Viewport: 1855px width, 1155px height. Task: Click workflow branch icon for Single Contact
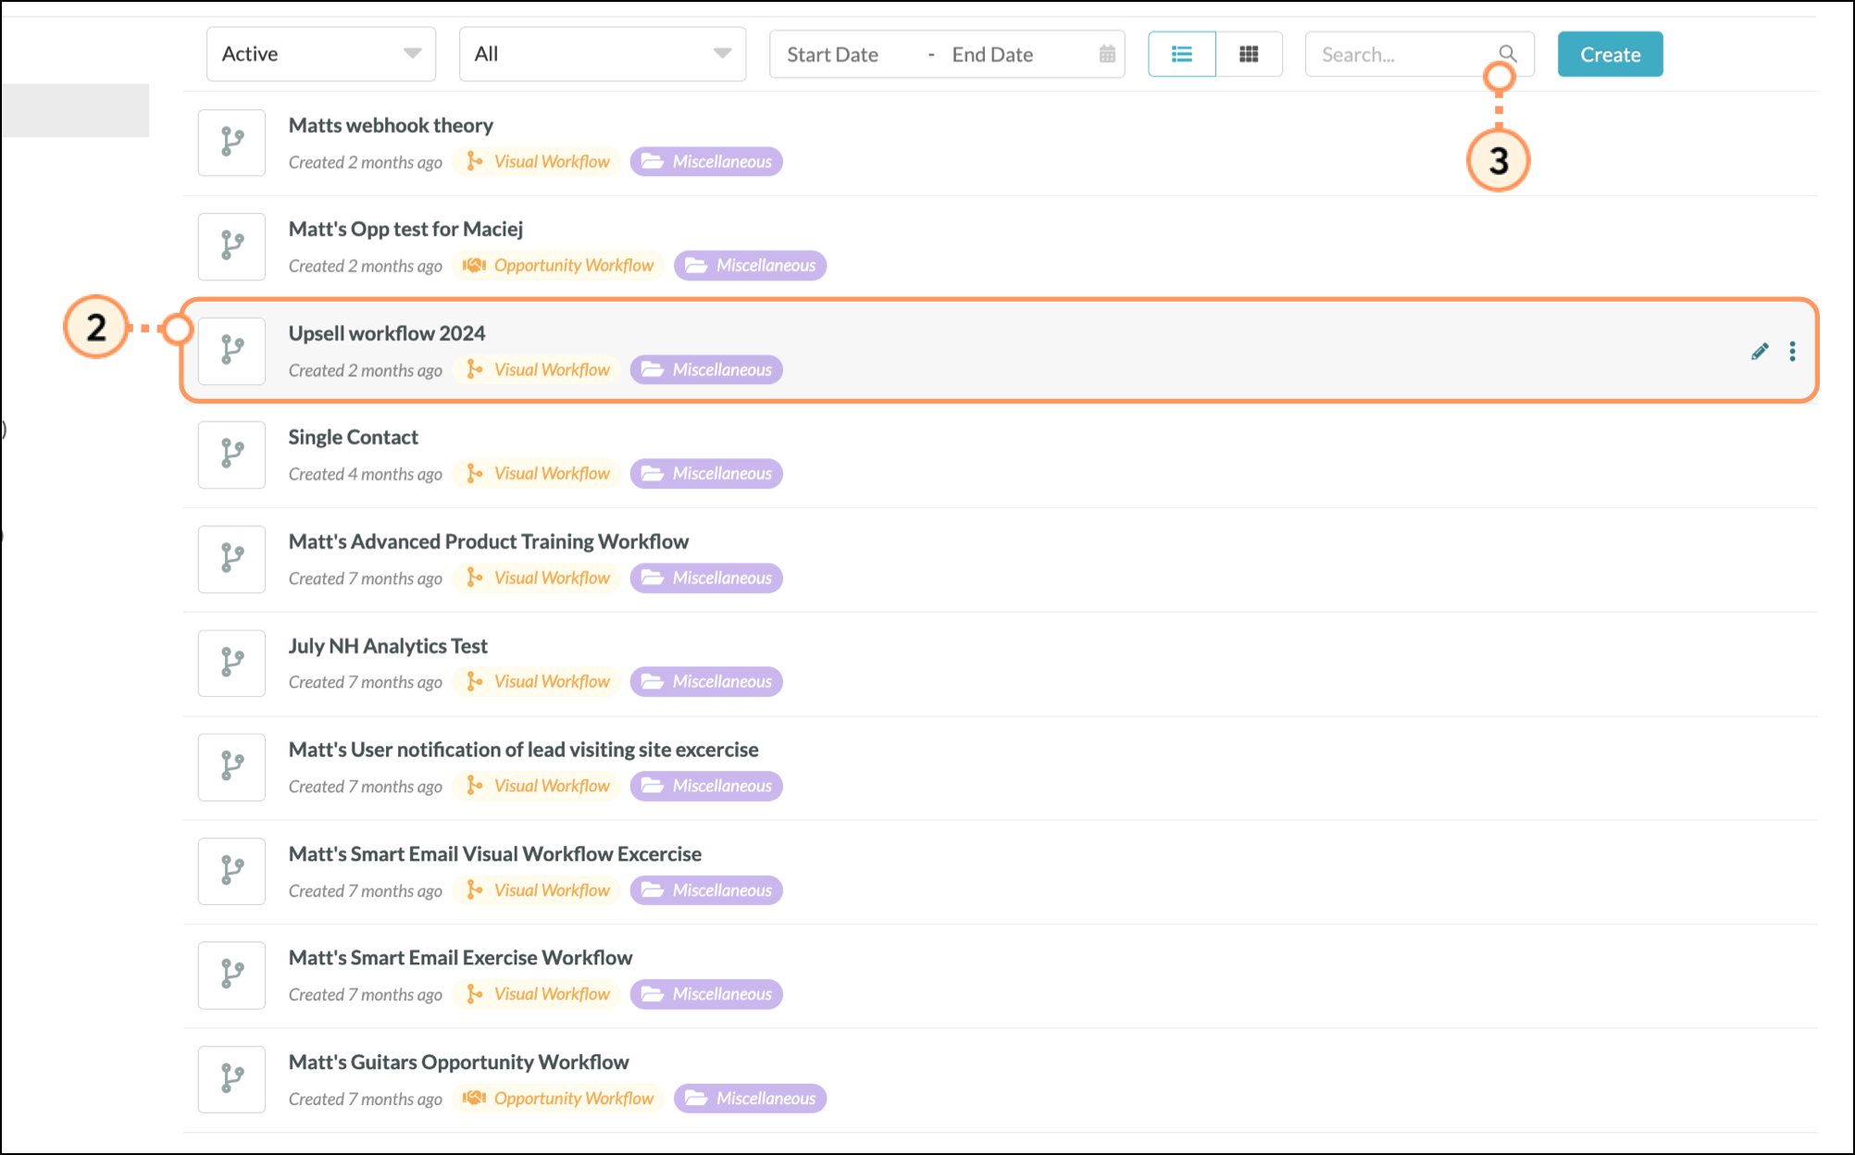231,454
